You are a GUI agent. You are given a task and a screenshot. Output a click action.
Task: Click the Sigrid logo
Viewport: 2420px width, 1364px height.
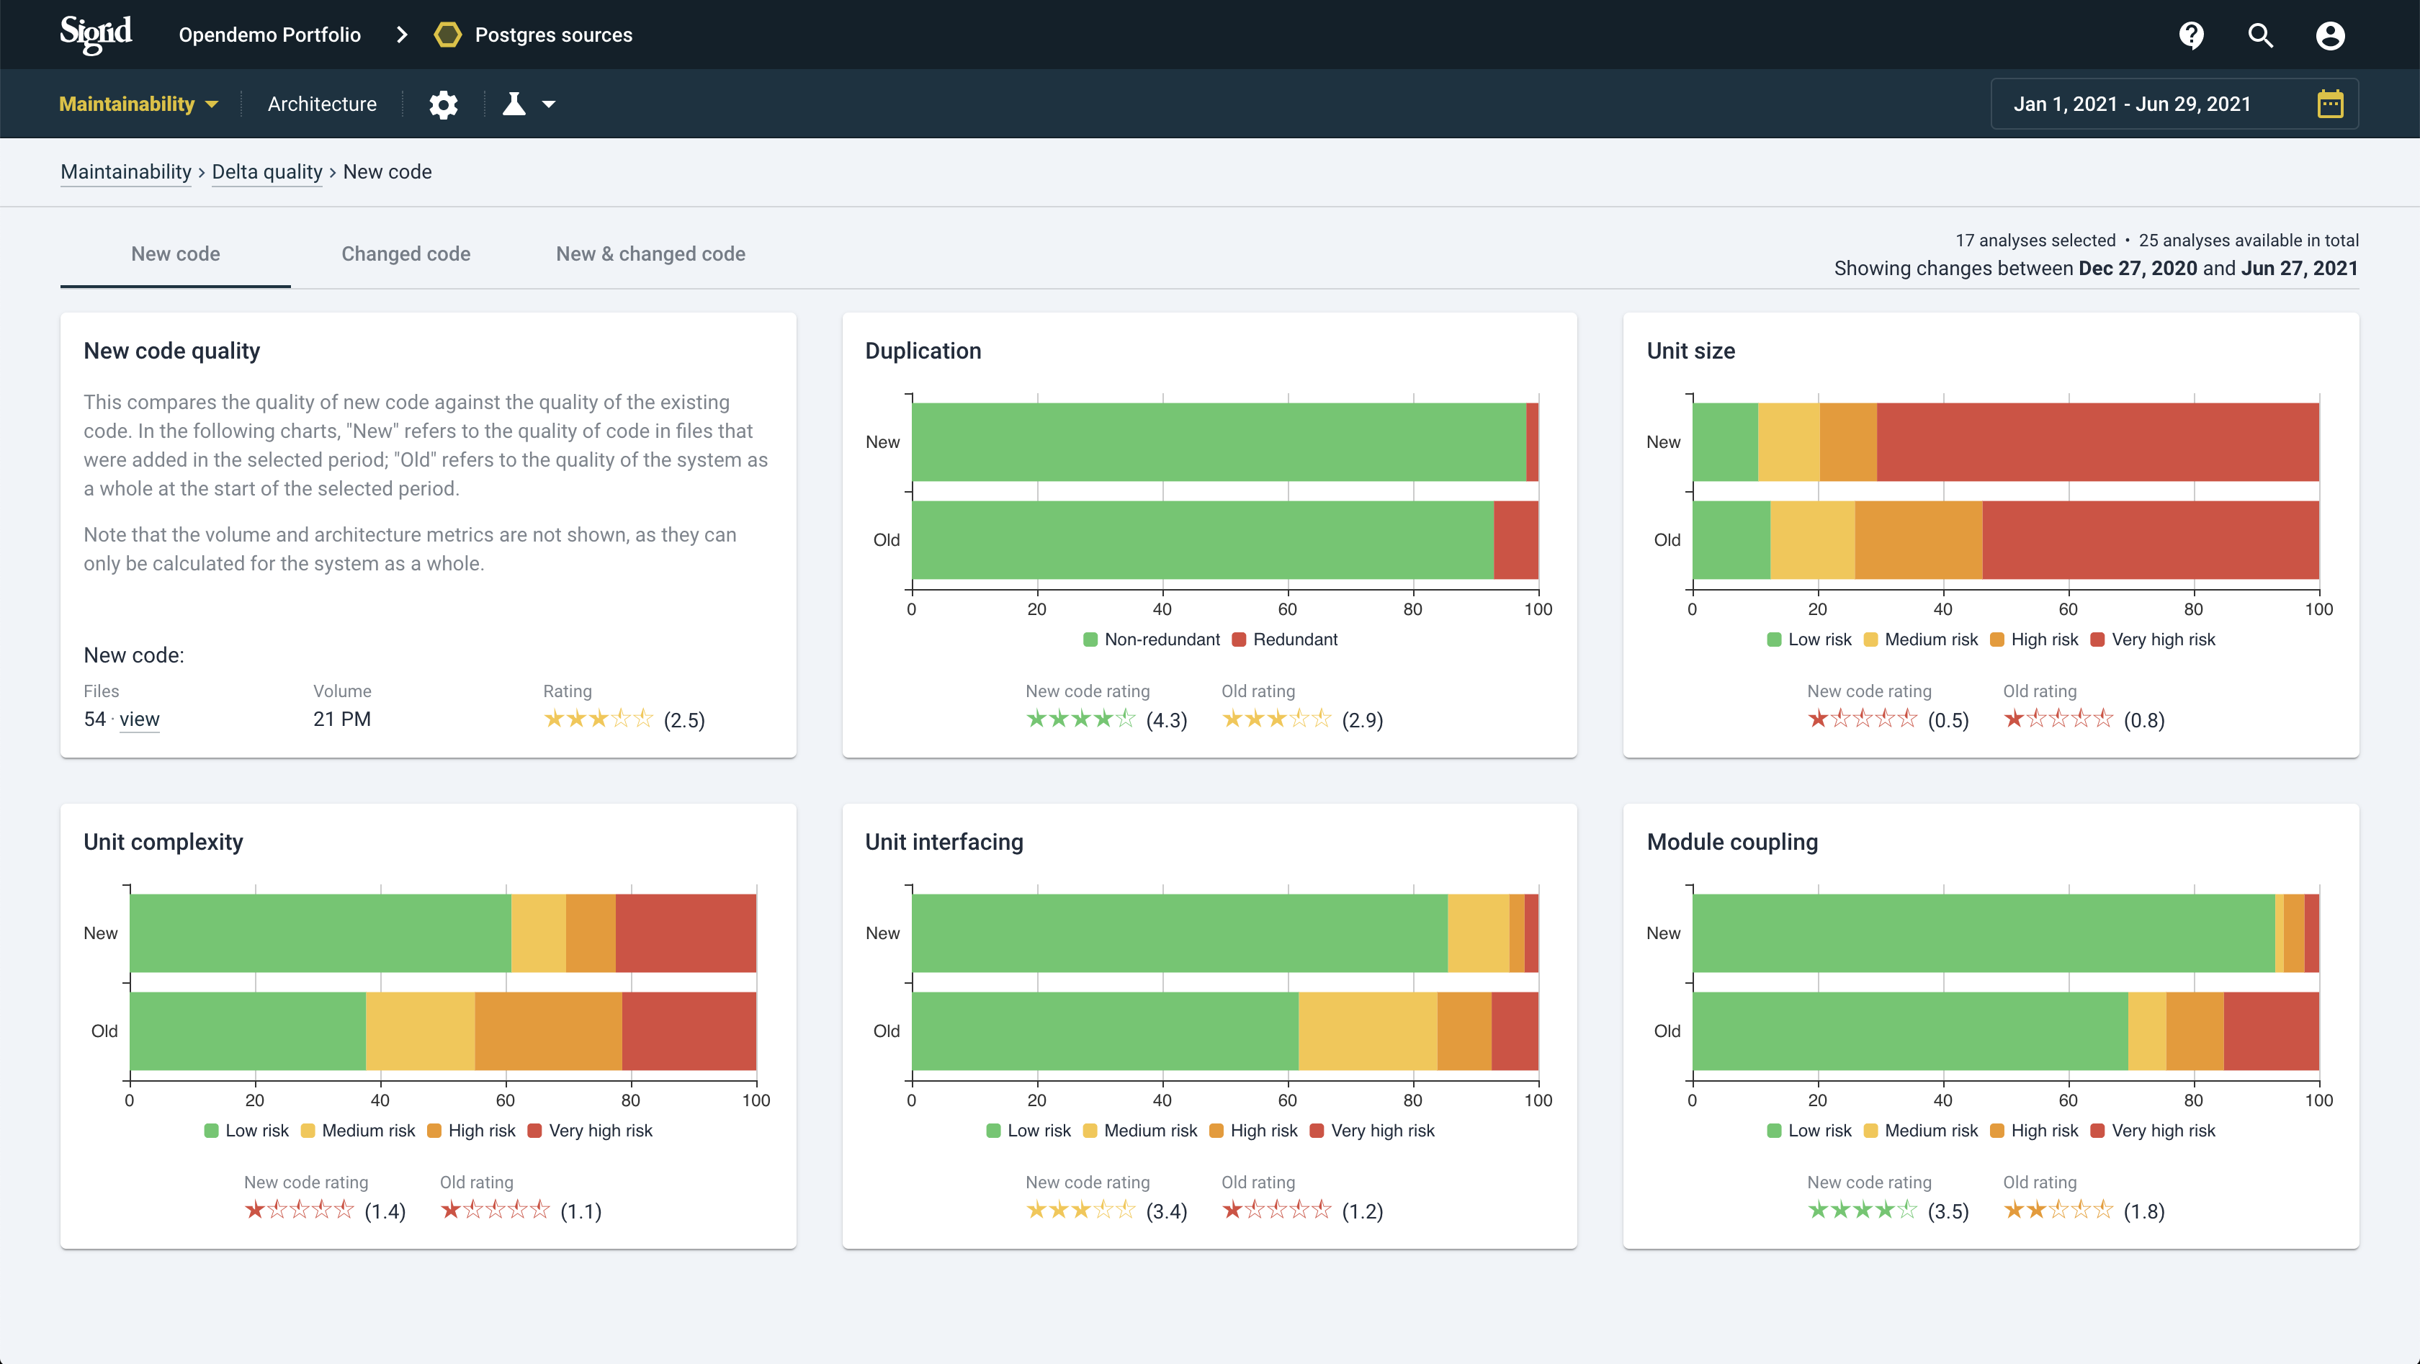[x=96, y=35]
